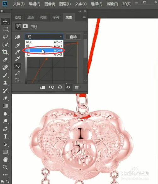Delete the Curves adjustment layer
The height and width of the screenshot is (184, 158).
[77, 87]
